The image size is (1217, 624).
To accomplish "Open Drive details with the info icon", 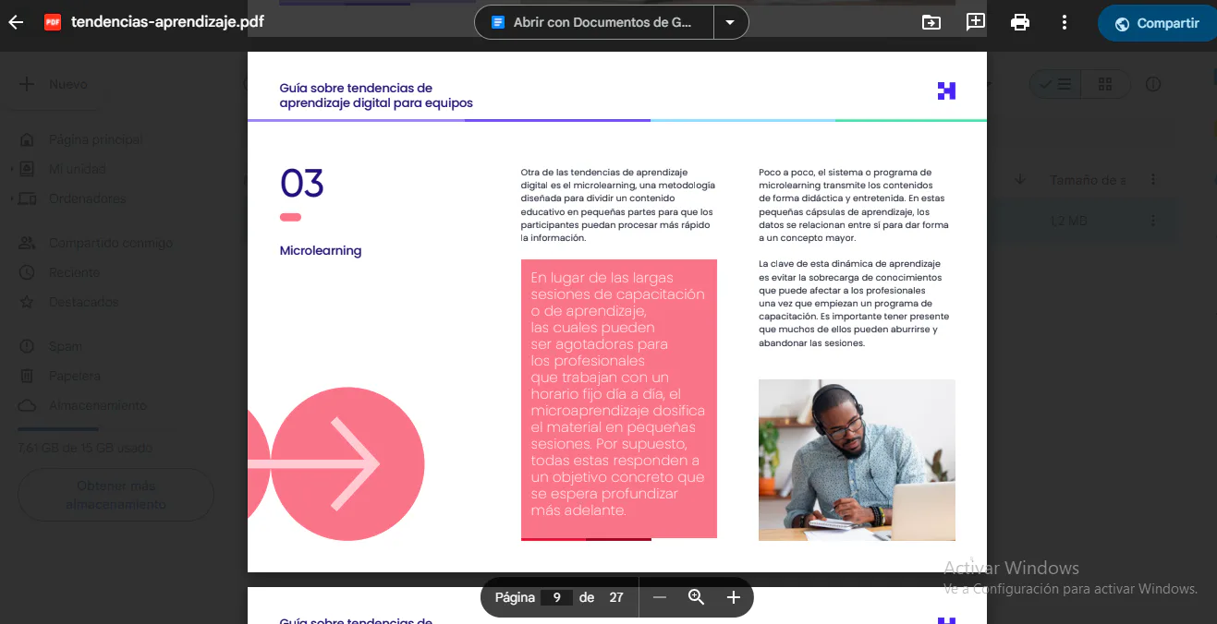I will [1152, 84].
